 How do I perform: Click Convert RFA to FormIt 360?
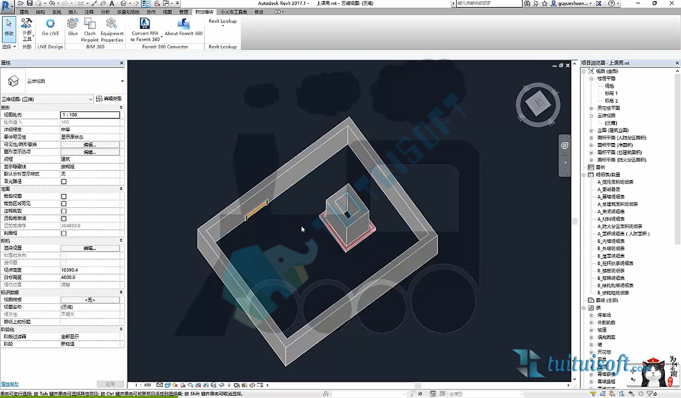tap(146, 30)
